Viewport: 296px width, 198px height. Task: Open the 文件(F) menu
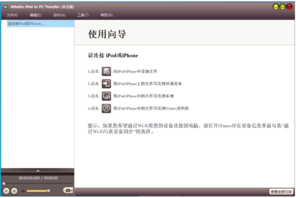pos(12,15)
